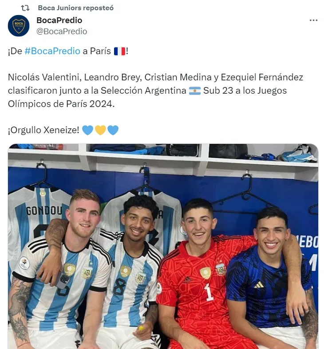Click the repost arrows icon

click(x=25, y=8)
